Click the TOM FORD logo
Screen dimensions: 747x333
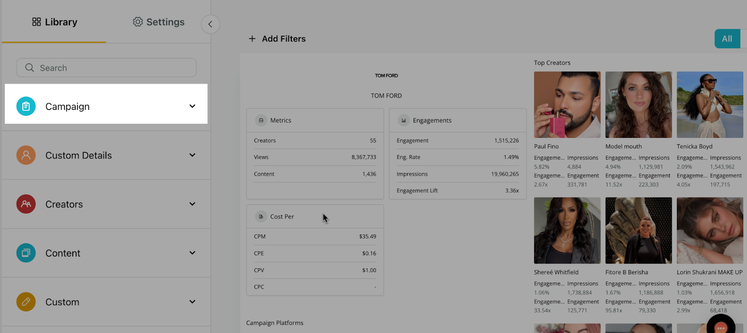387,75
